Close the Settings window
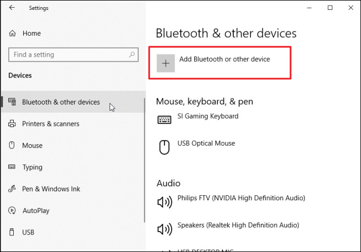 point(351,8)
